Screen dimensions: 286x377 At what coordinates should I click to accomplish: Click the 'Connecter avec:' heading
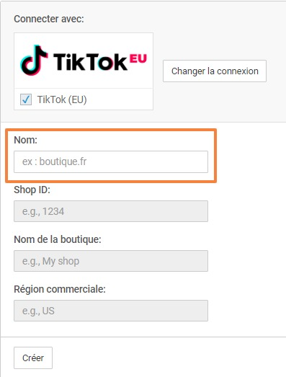(49, 19)
